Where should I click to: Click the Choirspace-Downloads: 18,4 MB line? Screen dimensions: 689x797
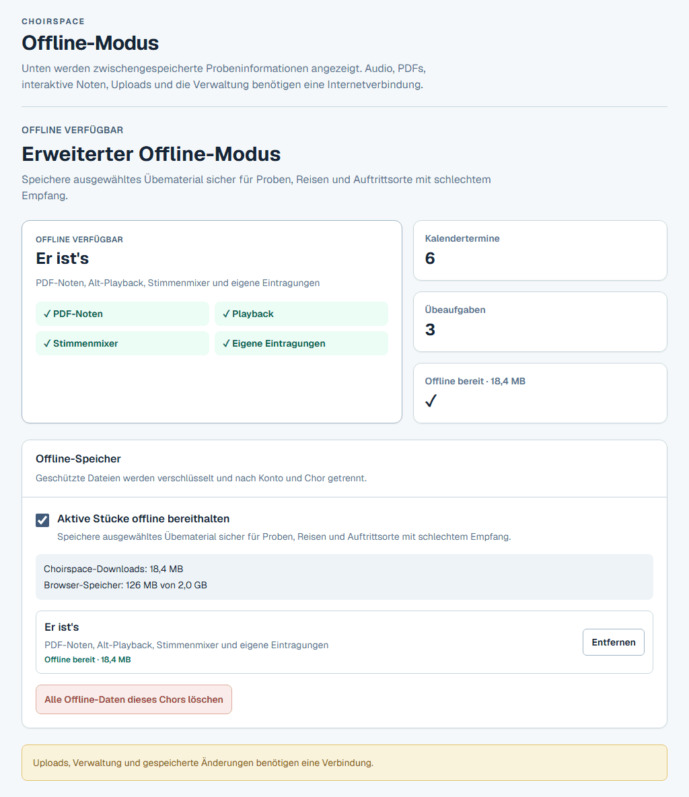point(113,569)
